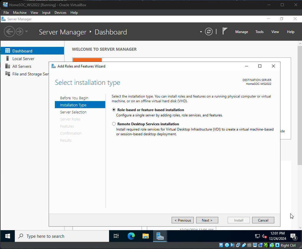Click the Server Manager refresh icon
Screen dimensions: 302x249
[x=209, y=32]
